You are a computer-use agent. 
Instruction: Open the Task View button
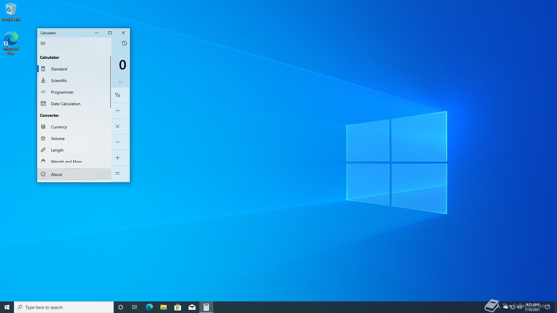(x=135, y=307)
